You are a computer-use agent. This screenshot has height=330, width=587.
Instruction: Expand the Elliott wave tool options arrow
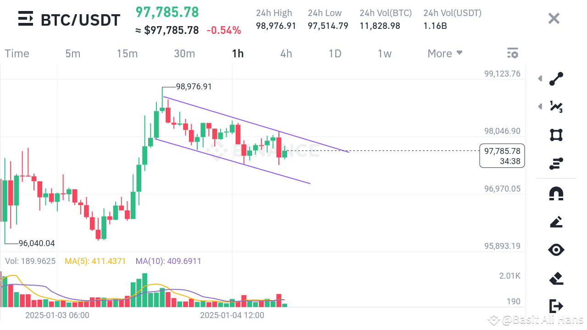[x=540, y=106]
